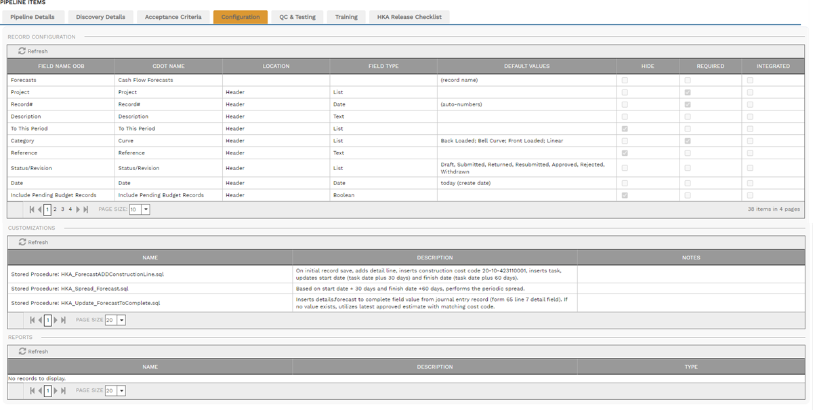
Task: Toggle Required checkbox for Project row
Action: 688,92
